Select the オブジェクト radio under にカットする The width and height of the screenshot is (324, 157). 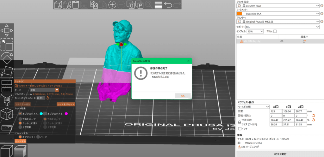[20, 137]
